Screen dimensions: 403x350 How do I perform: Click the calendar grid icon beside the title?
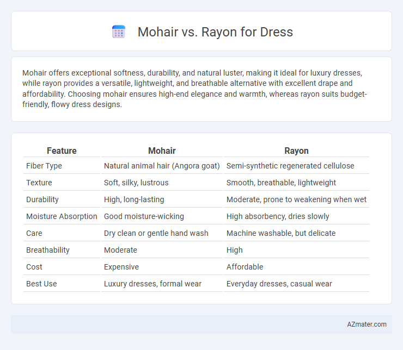[x=119, y=32]
